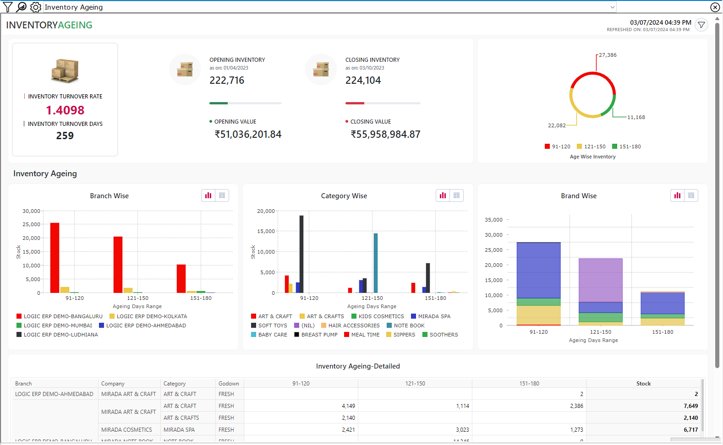Click the Branch column header
Viewport: 723px width, 445px height.
23,384
